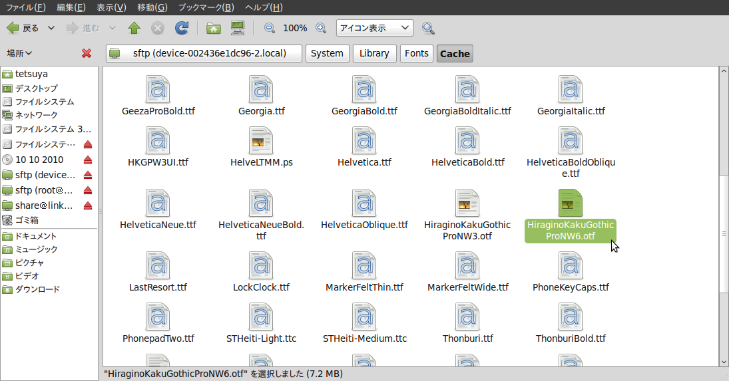Viewport: 729px width, 381px height.
Task: Unmount the sftp (root@... location
Action: 88,190
